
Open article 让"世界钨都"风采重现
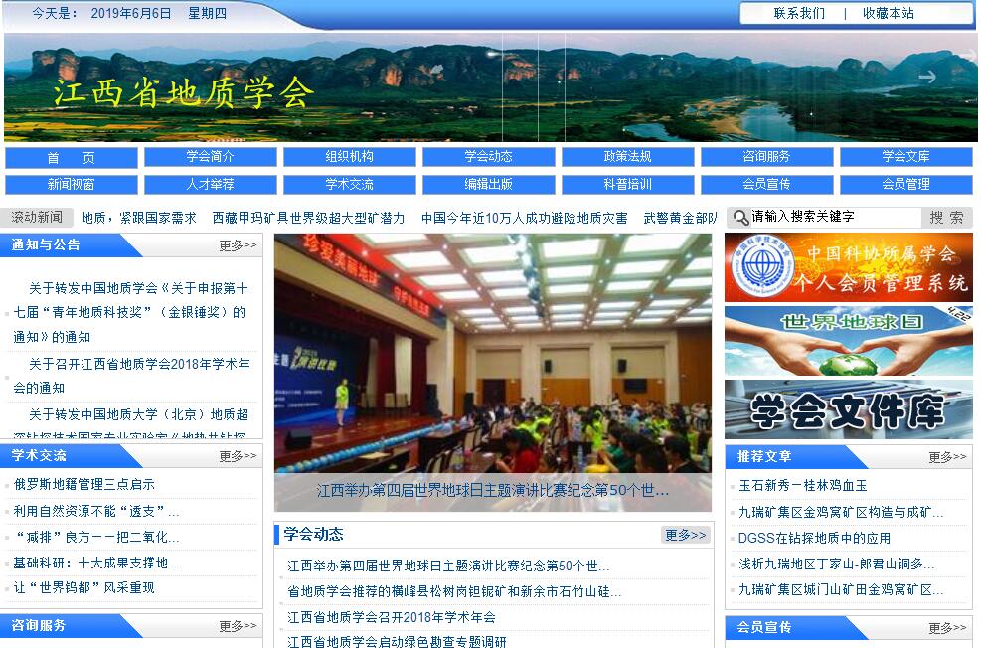coord(83,587)
